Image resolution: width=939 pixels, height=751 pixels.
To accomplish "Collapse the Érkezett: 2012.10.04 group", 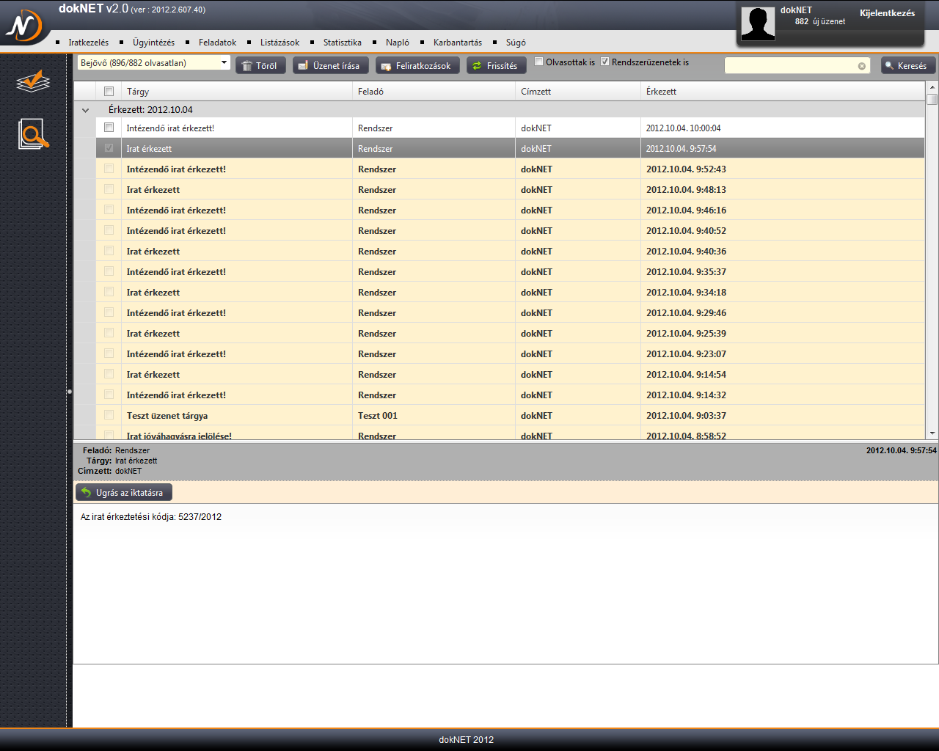I will [85, 110].
